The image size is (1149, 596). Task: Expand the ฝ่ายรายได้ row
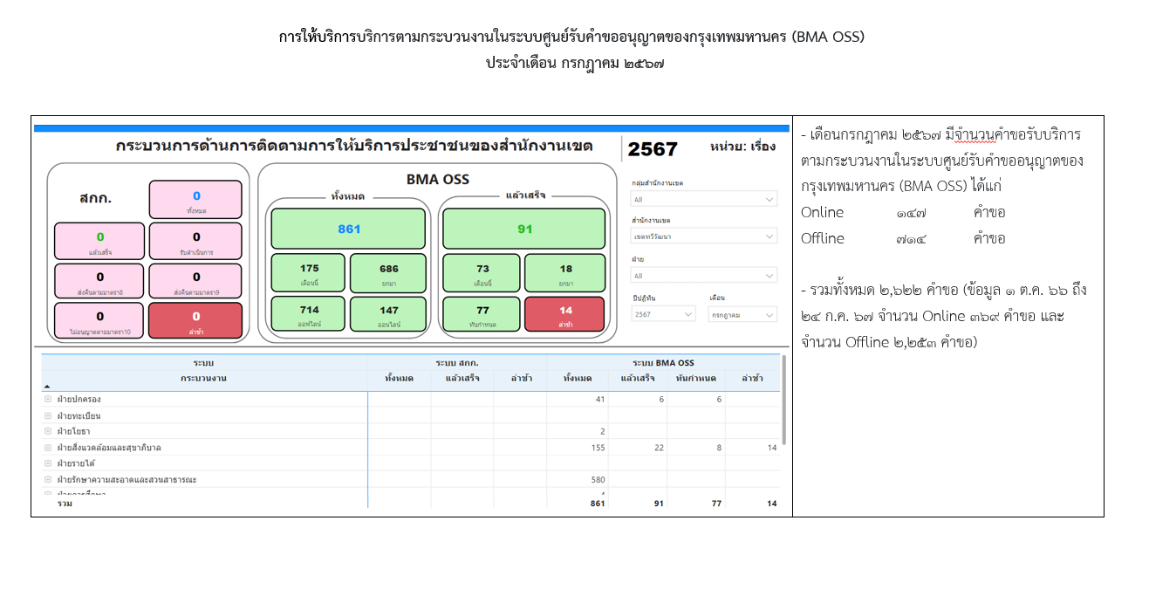(x=48, y=463)
